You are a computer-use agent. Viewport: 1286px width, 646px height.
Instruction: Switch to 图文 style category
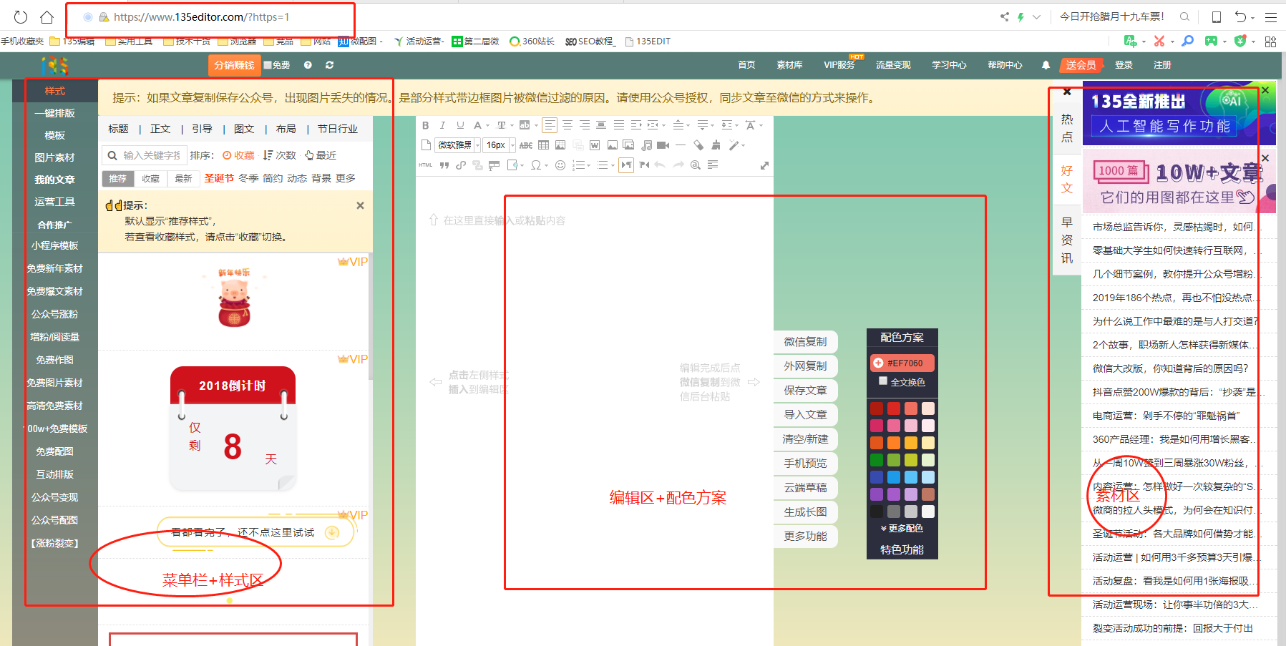pos(244,129)
